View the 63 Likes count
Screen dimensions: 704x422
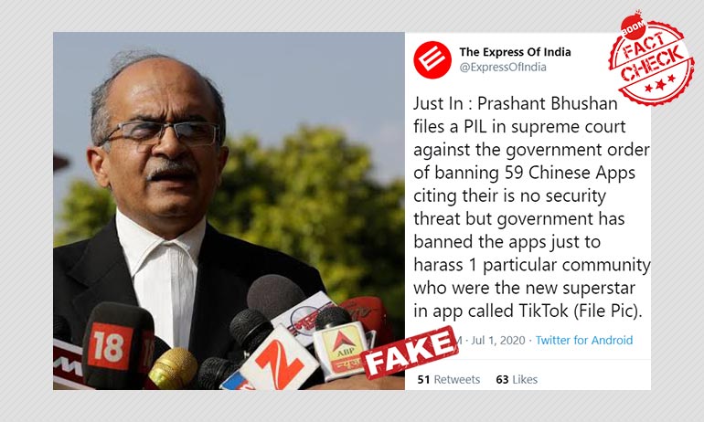coord(517,379)
